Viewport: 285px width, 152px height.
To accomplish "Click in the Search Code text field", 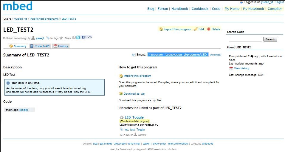I will click(x=245, y=39).
